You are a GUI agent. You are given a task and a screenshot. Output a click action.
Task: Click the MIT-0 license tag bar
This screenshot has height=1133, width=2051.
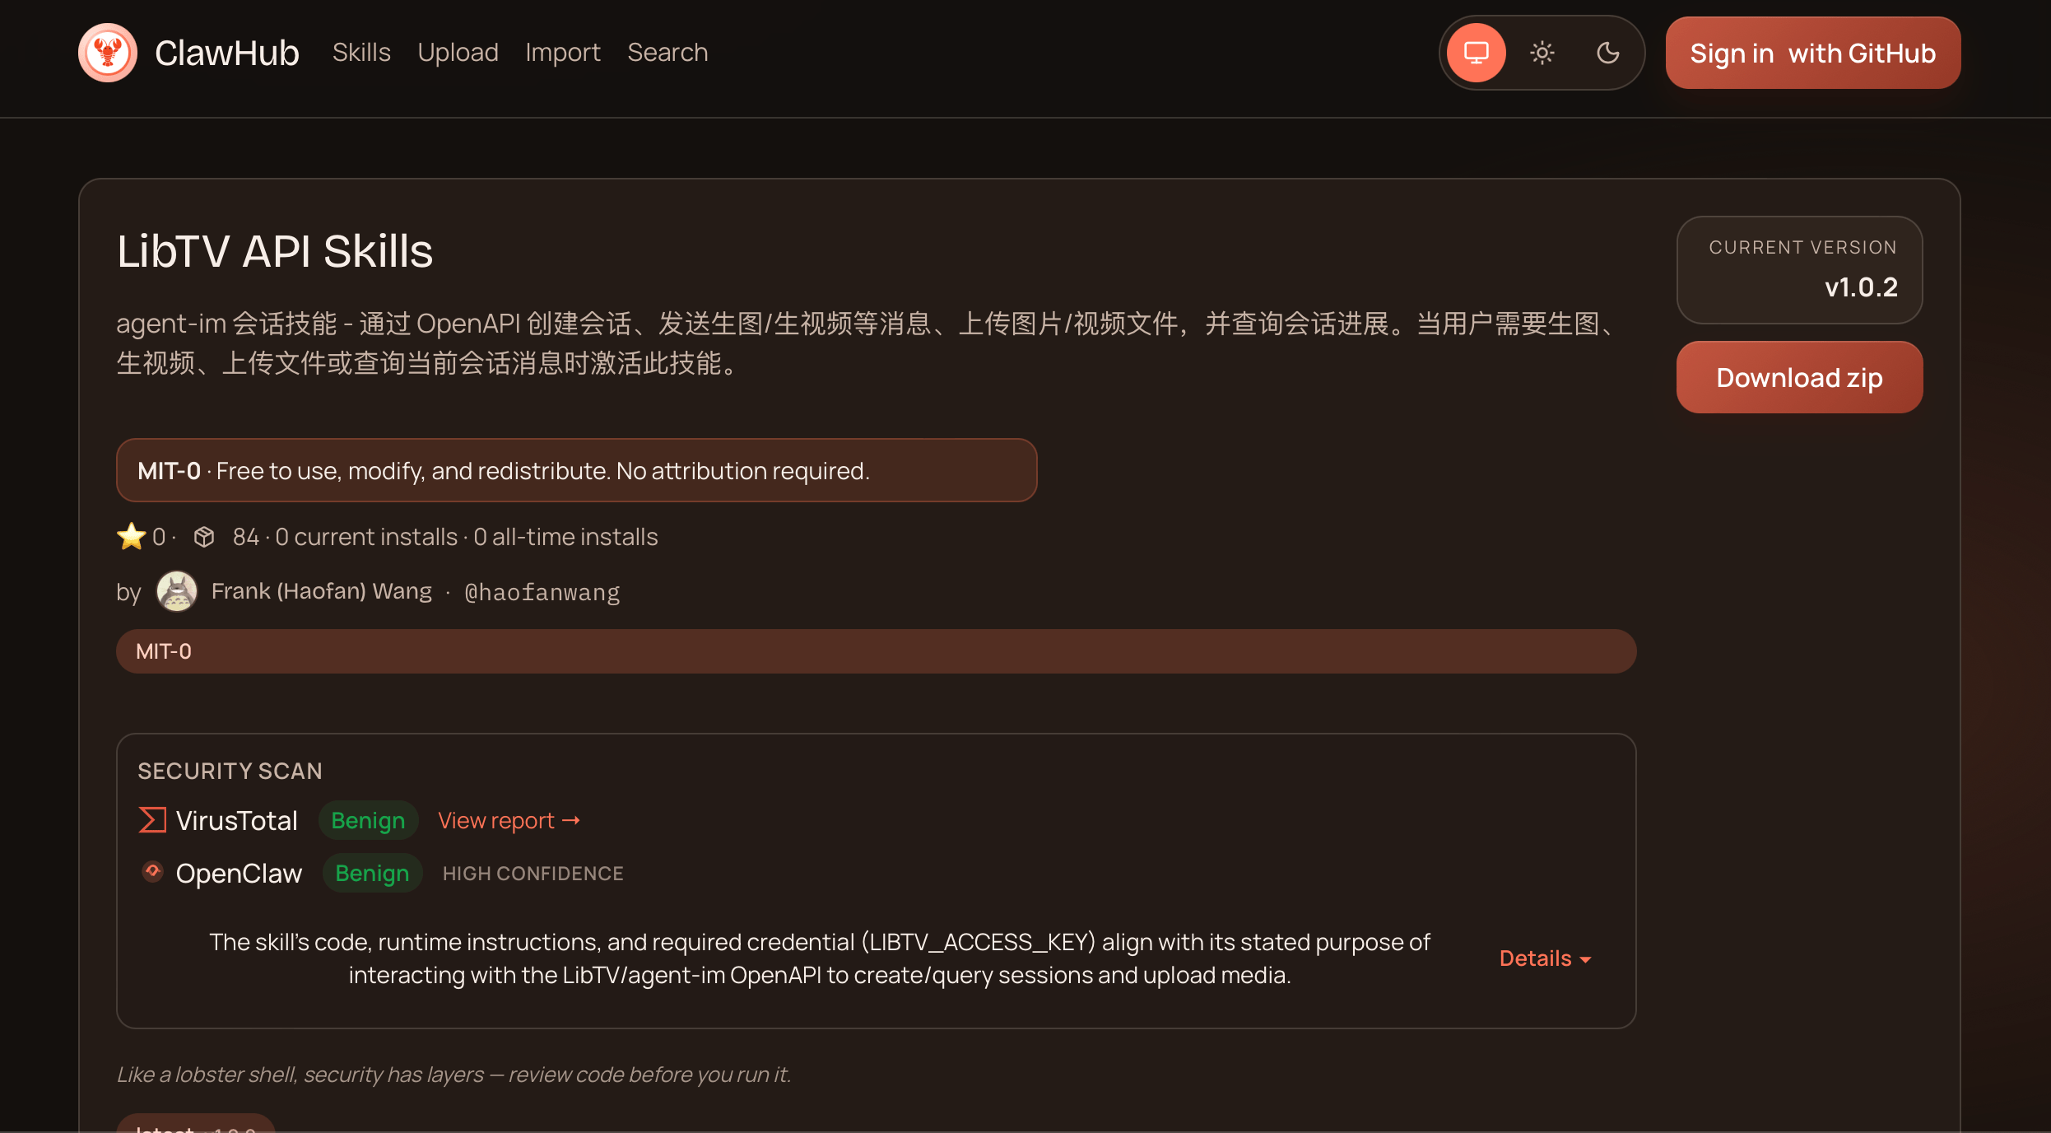[x=877, y=651]
